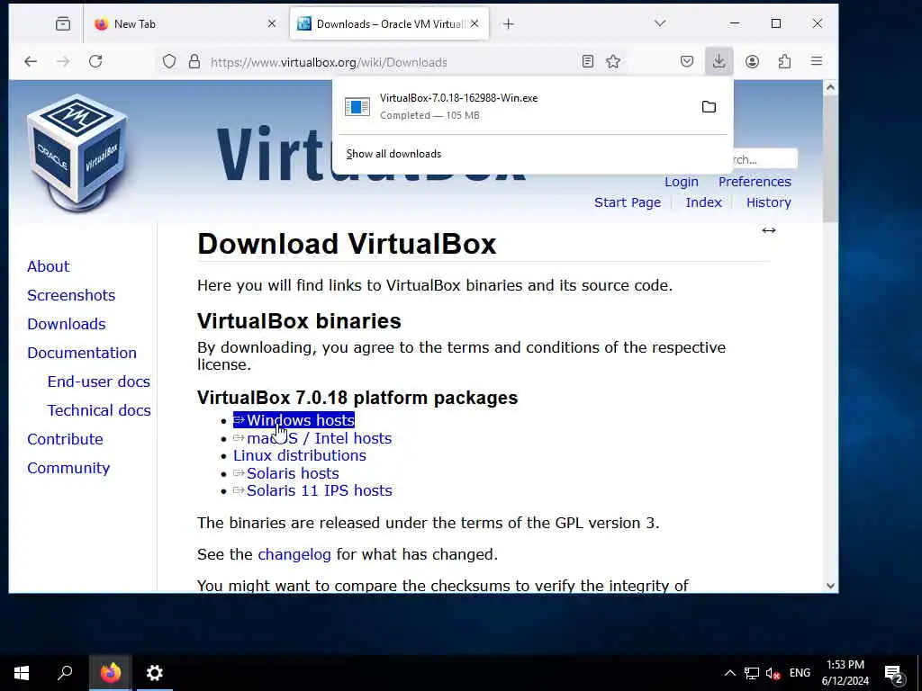Open Downloads in the sidebar
Viewport: 922px width, 691px height.
tap(67, 324)
